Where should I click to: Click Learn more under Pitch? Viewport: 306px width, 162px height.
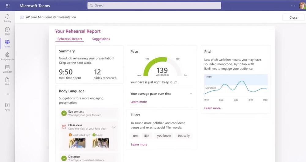tap(212, 108)
